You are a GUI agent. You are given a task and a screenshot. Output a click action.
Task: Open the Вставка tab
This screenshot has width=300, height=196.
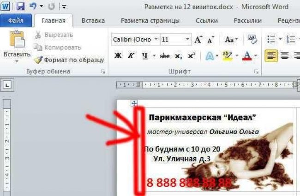93,21
